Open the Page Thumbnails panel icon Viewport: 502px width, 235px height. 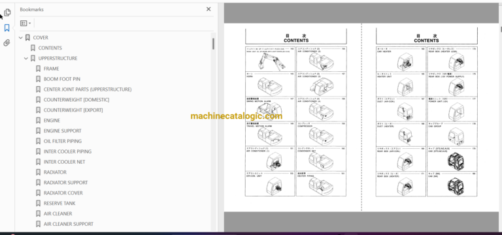pos(7,12)
